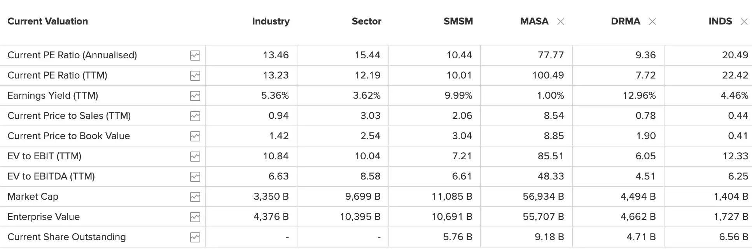Click the SMSM column header

pyautogui.click(x=458, y=21)
